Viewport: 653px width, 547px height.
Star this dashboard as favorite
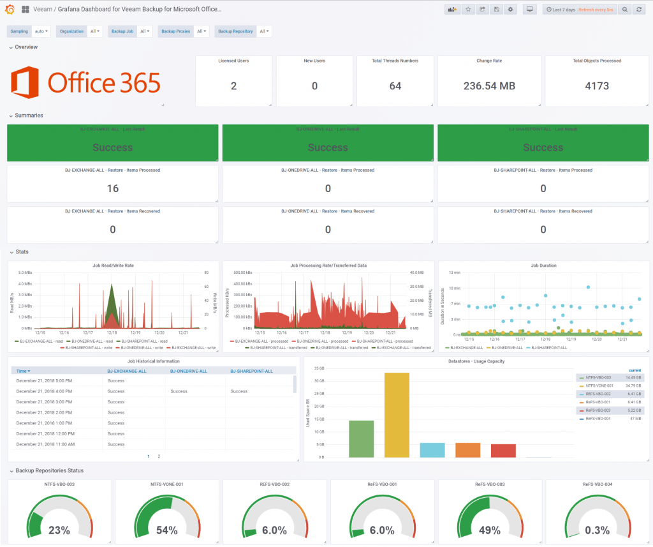[468, 10]
